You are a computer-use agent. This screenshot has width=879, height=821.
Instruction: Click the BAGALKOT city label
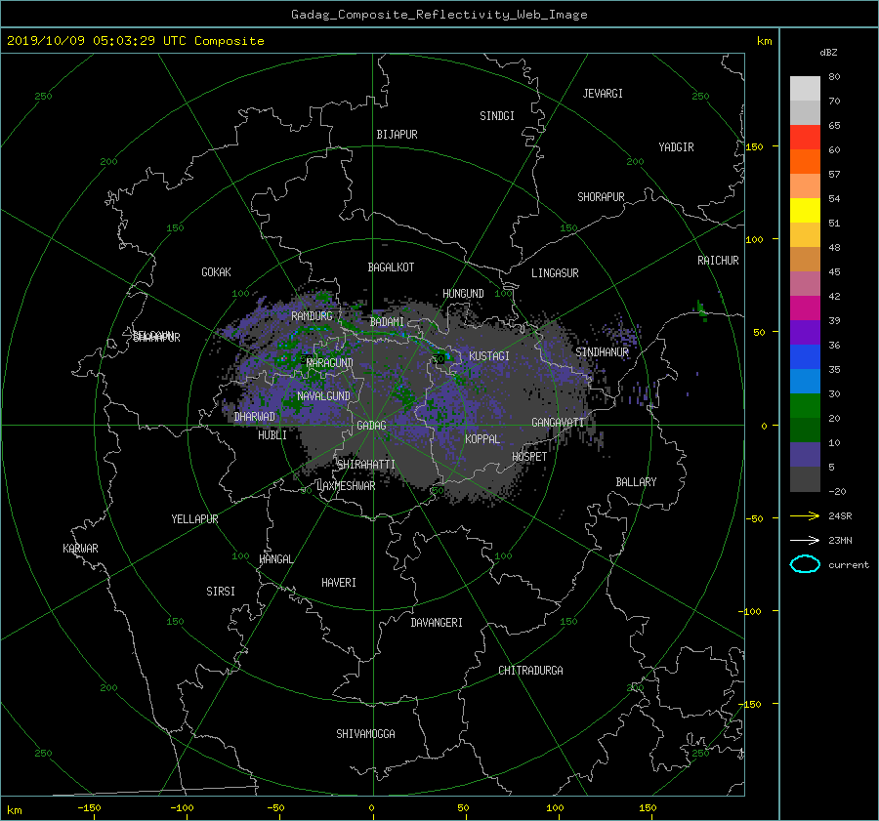tap(391, 267)
